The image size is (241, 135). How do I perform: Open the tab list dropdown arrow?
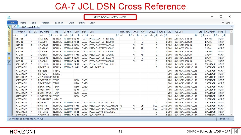point(231,27)
